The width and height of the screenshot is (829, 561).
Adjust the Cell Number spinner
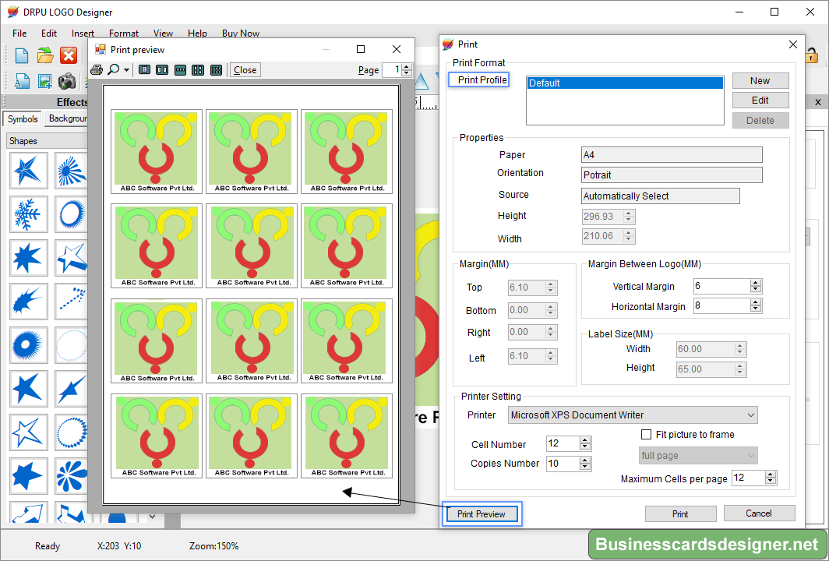pos(584,443)
